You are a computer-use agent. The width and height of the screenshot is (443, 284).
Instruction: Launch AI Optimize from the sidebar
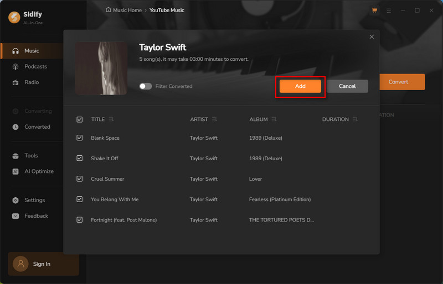pos(33,171)
